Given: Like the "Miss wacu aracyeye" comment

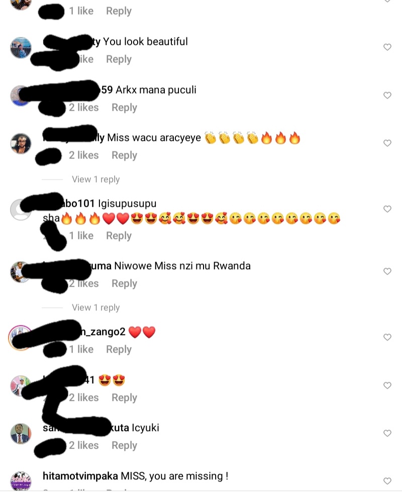Looking at the screenshot, I should [x=387, y=143].
